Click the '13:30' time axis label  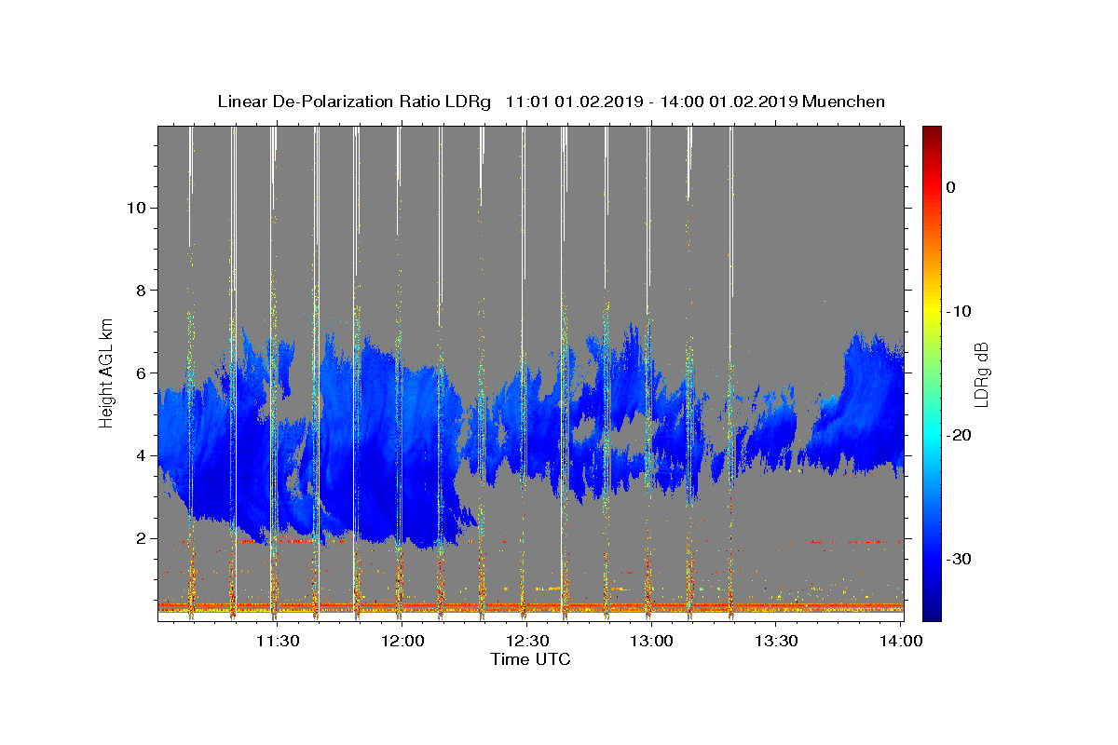[x=777, y=641]
